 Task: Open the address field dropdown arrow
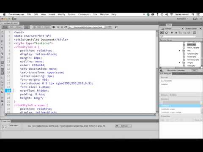click(106, 27)
